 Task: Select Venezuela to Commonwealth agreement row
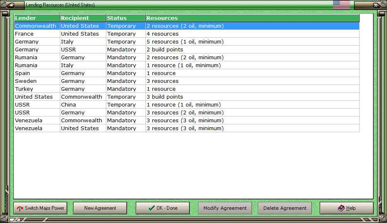(x=186, y=121)
